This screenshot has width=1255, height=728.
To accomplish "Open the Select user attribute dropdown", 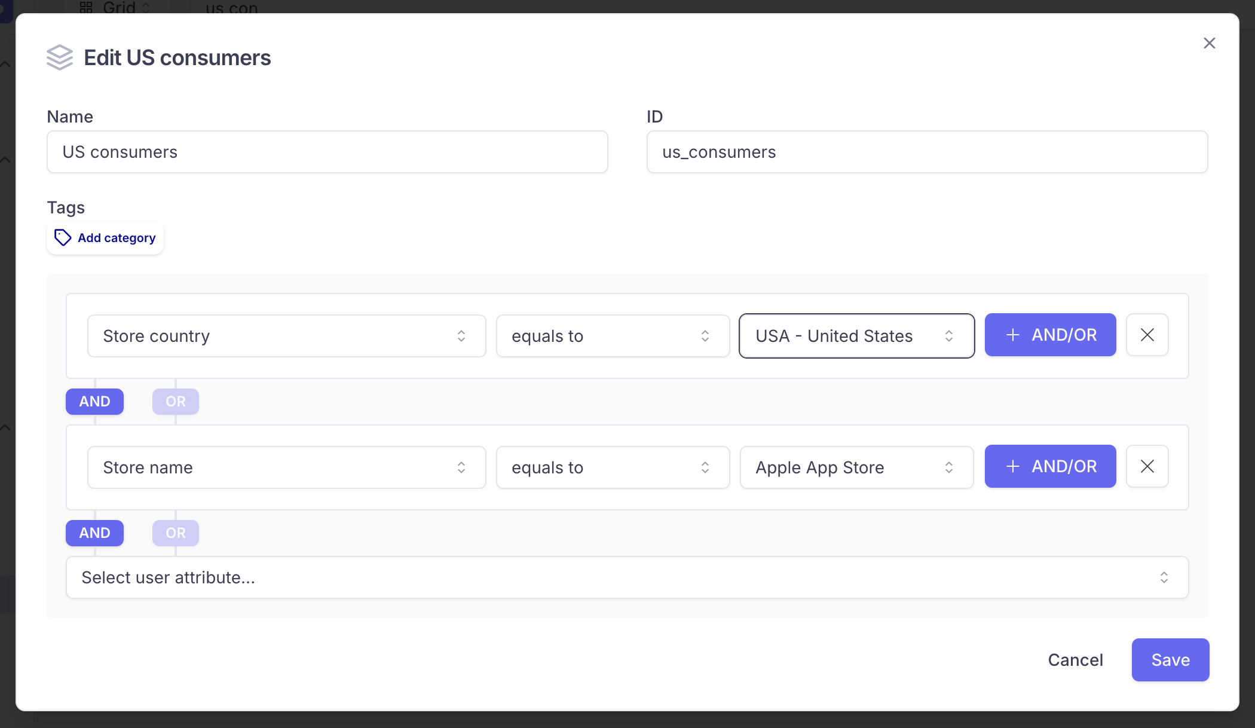I will 627,577.
